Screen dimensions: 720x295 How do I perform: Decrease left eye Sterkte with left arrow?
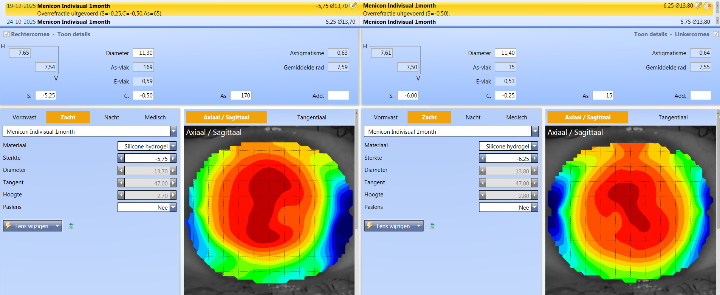click(482, 159)
